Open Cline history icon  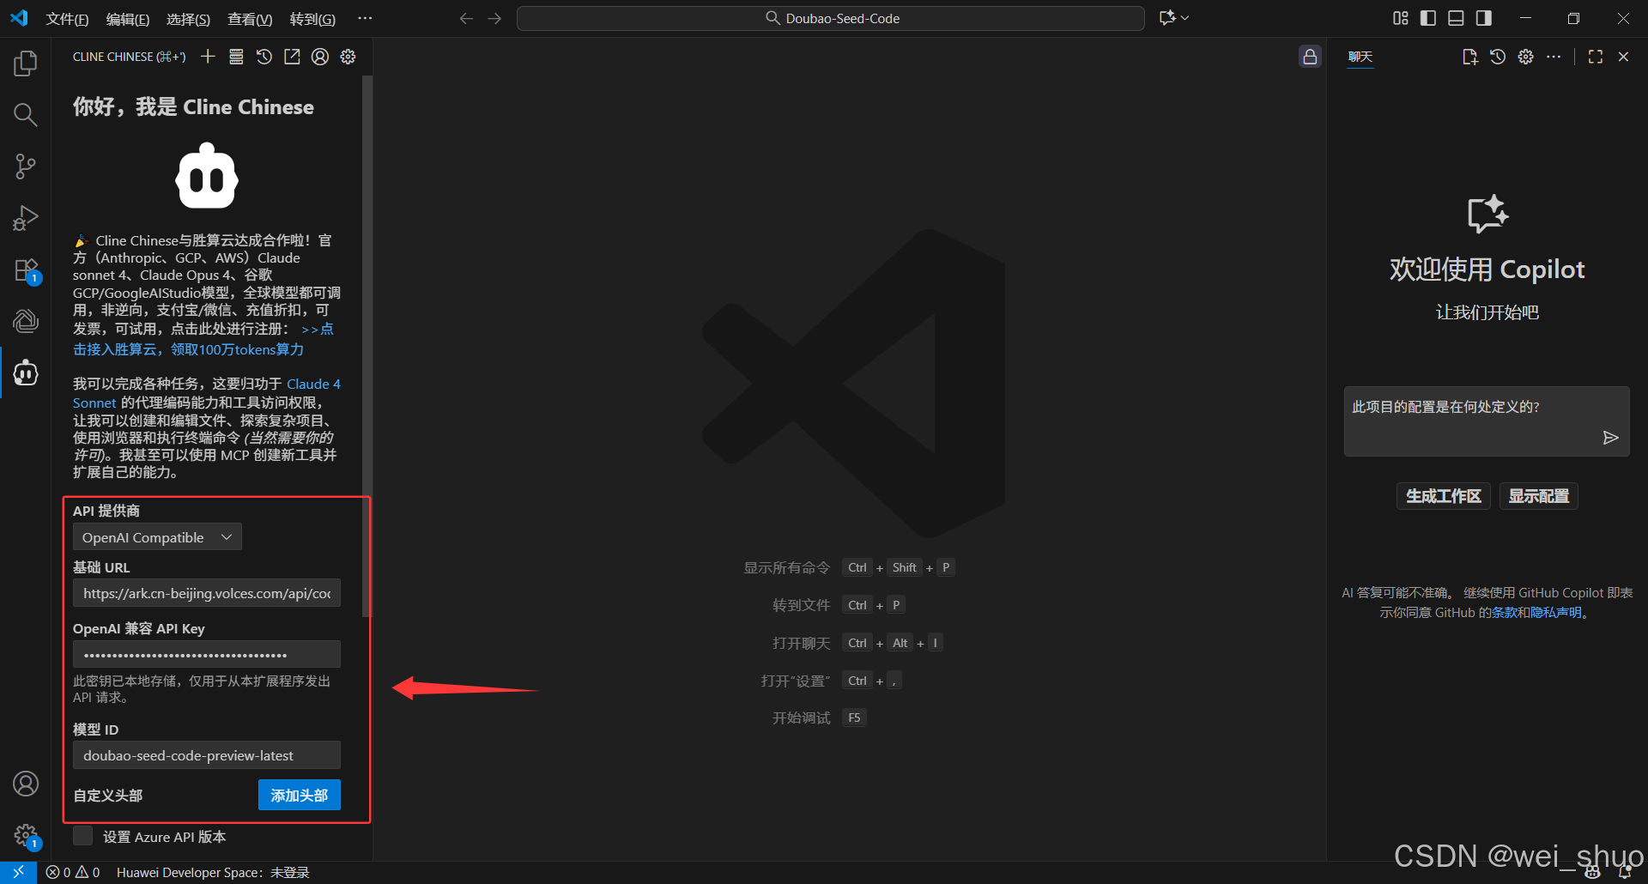264,57
